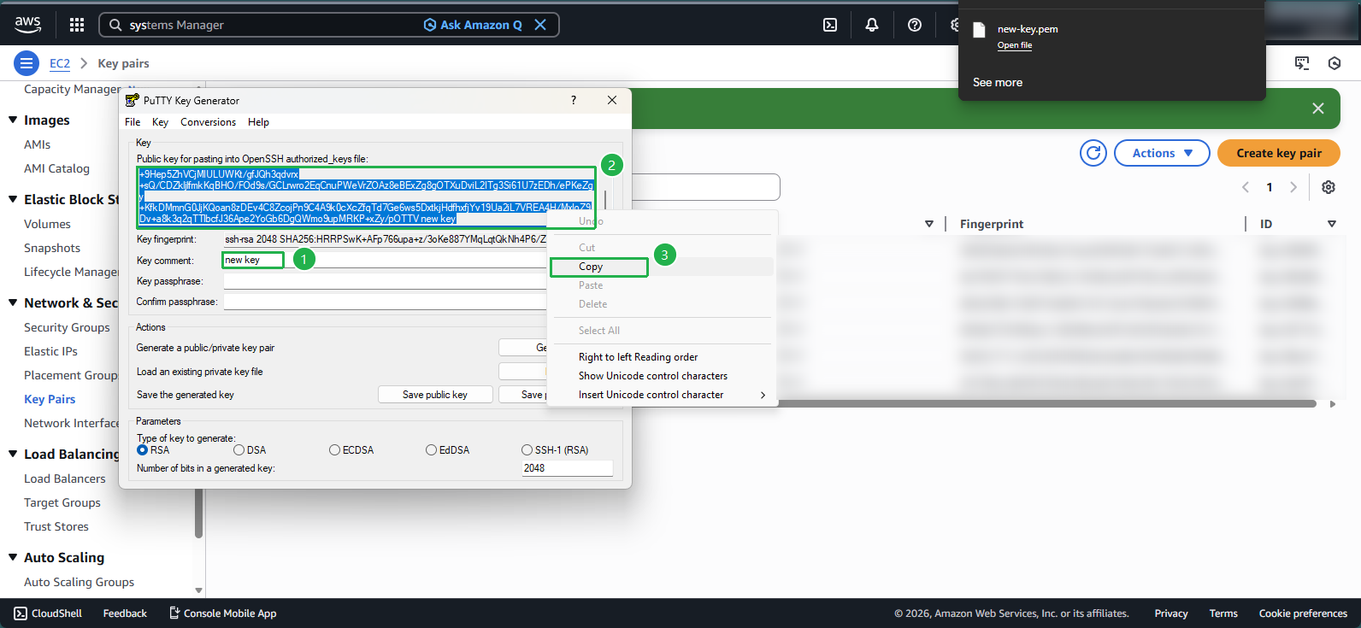Open Key Pairs in sidebar
The image size is (1361, 628).
click(x=50, y=399)
